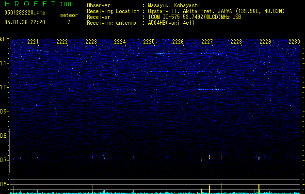This screenshot has width=305, height=194.
Task: Click the 2230 time axis label
Action: 294,42
